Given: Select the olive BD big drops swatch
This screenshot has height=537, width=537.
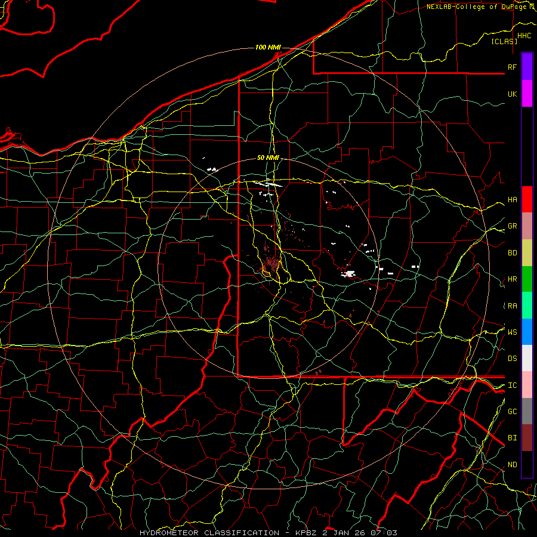Looking at the screenshot, I should (x=527, y=252).
